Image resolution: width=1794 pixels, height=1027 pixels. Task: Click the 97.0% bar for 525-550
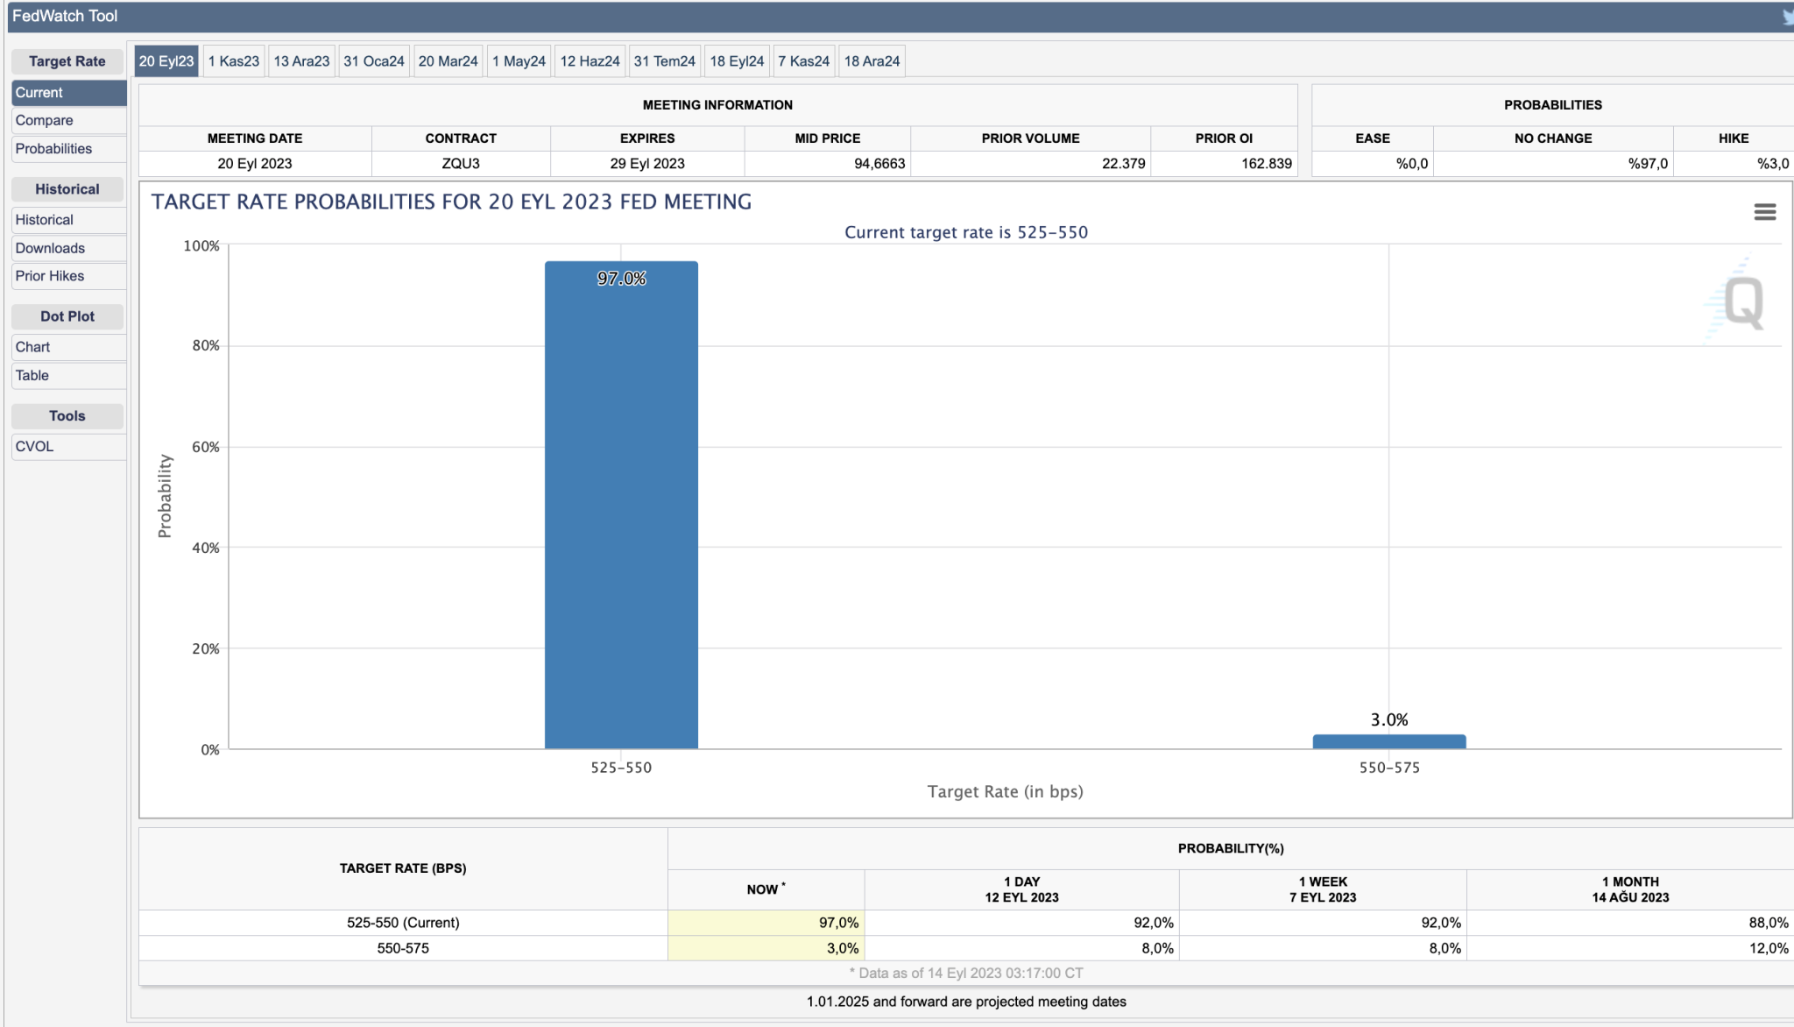pyautogui.click(x=621, y=504)
